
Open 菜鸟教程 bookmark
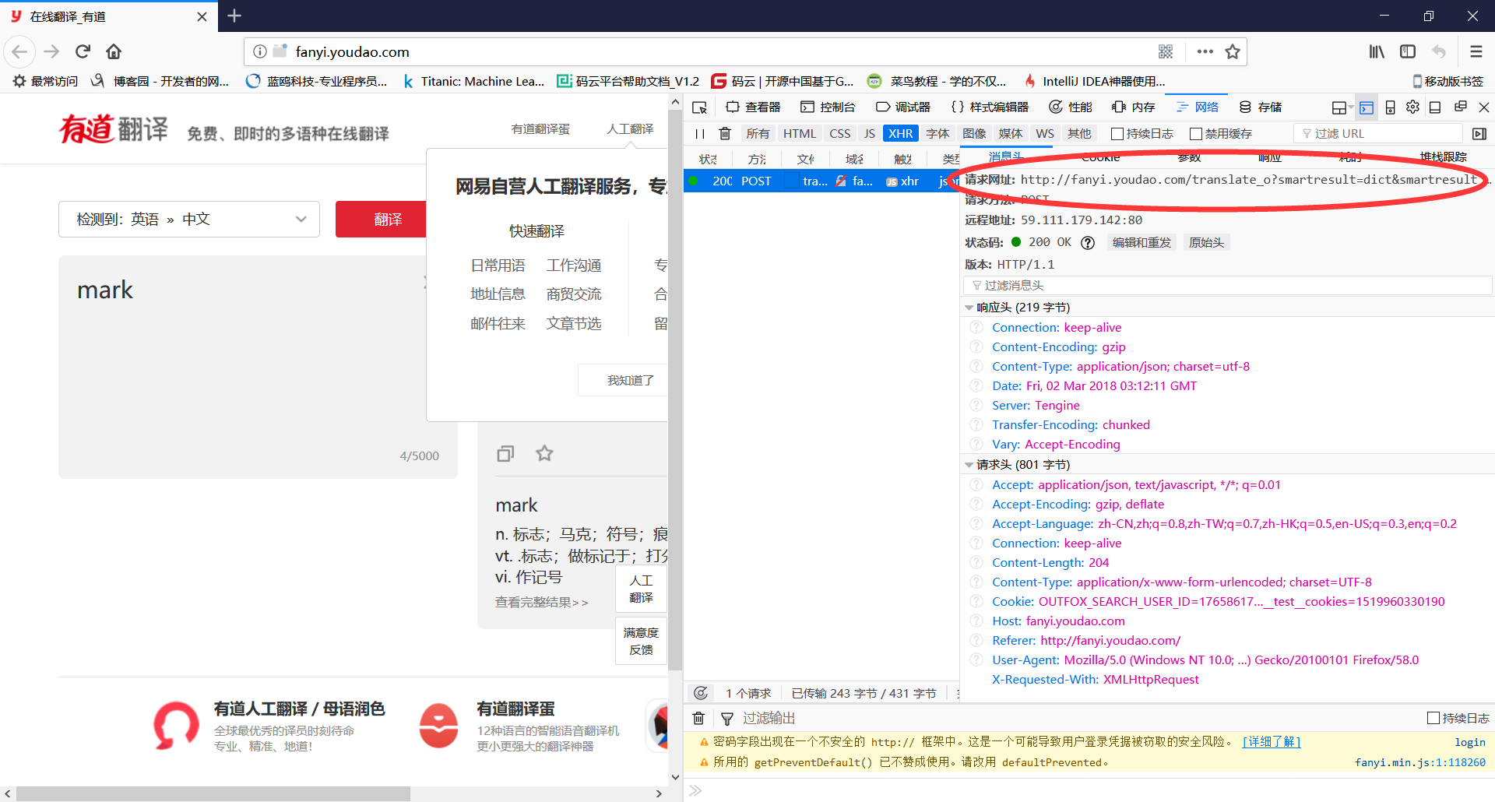(937, 81)
